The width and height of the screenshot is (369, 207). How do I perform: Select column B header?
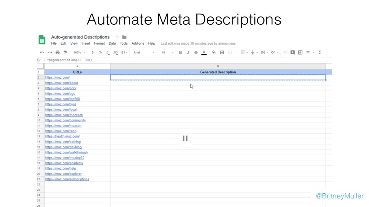click(x=218, y=66)
